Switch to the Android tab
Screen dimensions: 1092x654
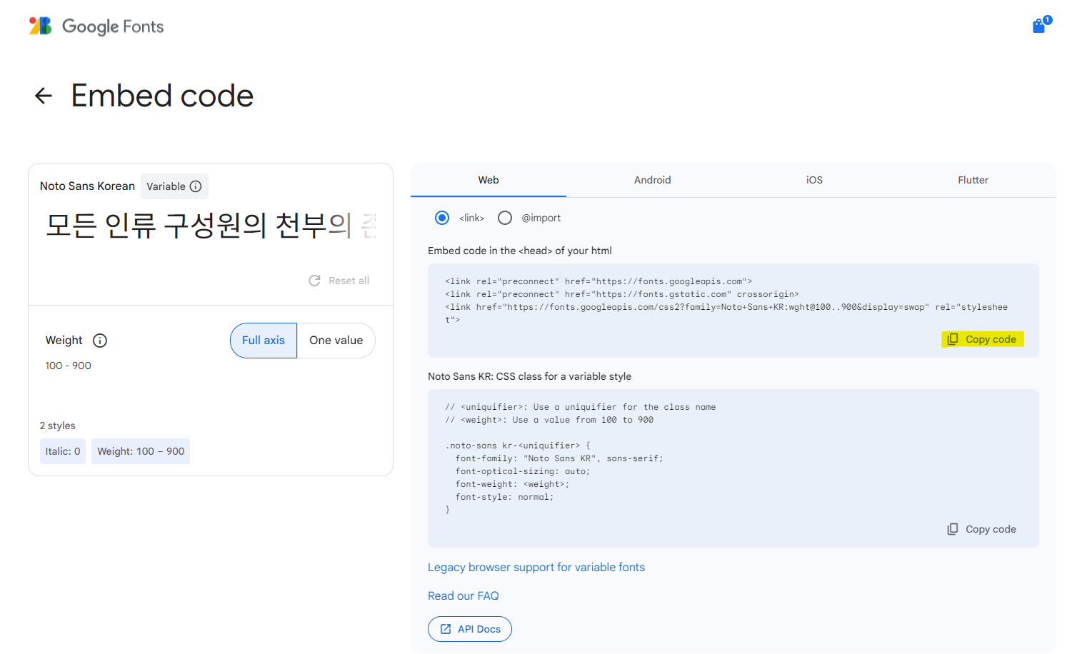coord(653,180)
